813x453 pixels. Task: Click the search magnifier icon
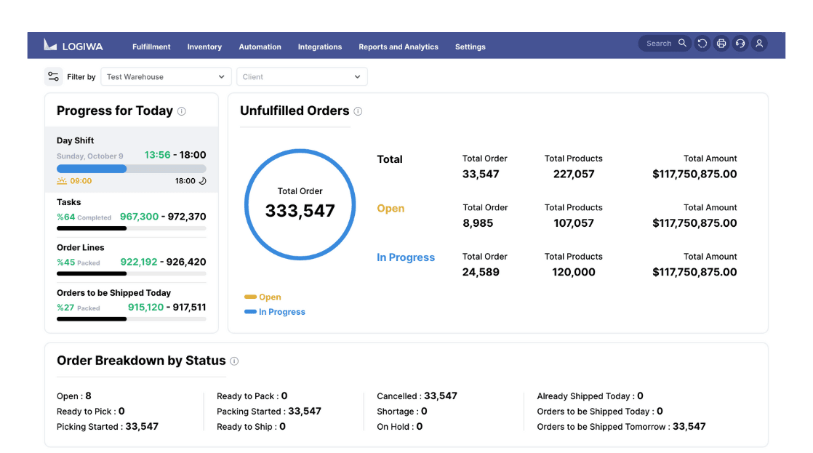point(682,44)
